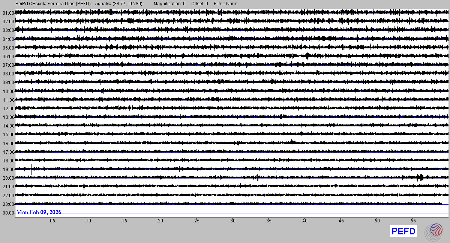This screenshot has height=243, width=450.
Task: Click the Agualva coordinates in header
Action: pos(118,4)
